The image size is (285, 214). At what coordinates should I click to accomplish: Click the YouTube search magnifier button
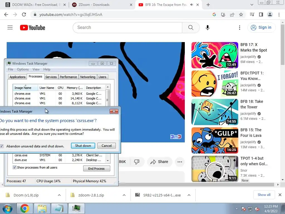191,28
